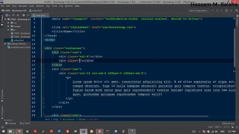This screenshot has height=134, width=239.
Task: Click Add Configuration button
Action: pyautogui.click(x=199, y=10)
